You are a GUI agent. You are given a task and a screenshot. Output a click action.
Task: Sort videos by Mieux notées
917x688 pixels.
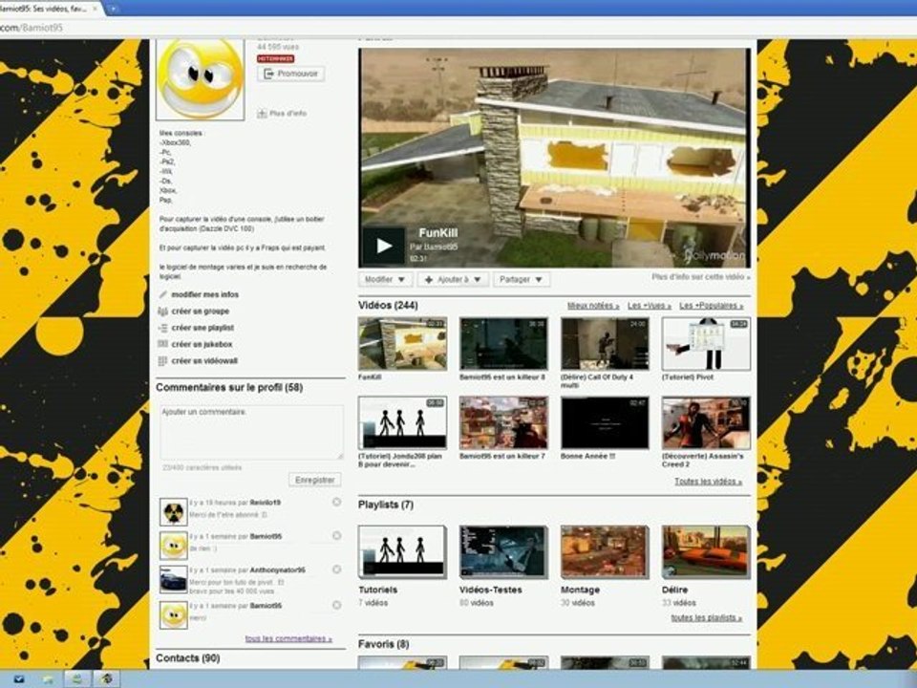click(x=593, y=306)
